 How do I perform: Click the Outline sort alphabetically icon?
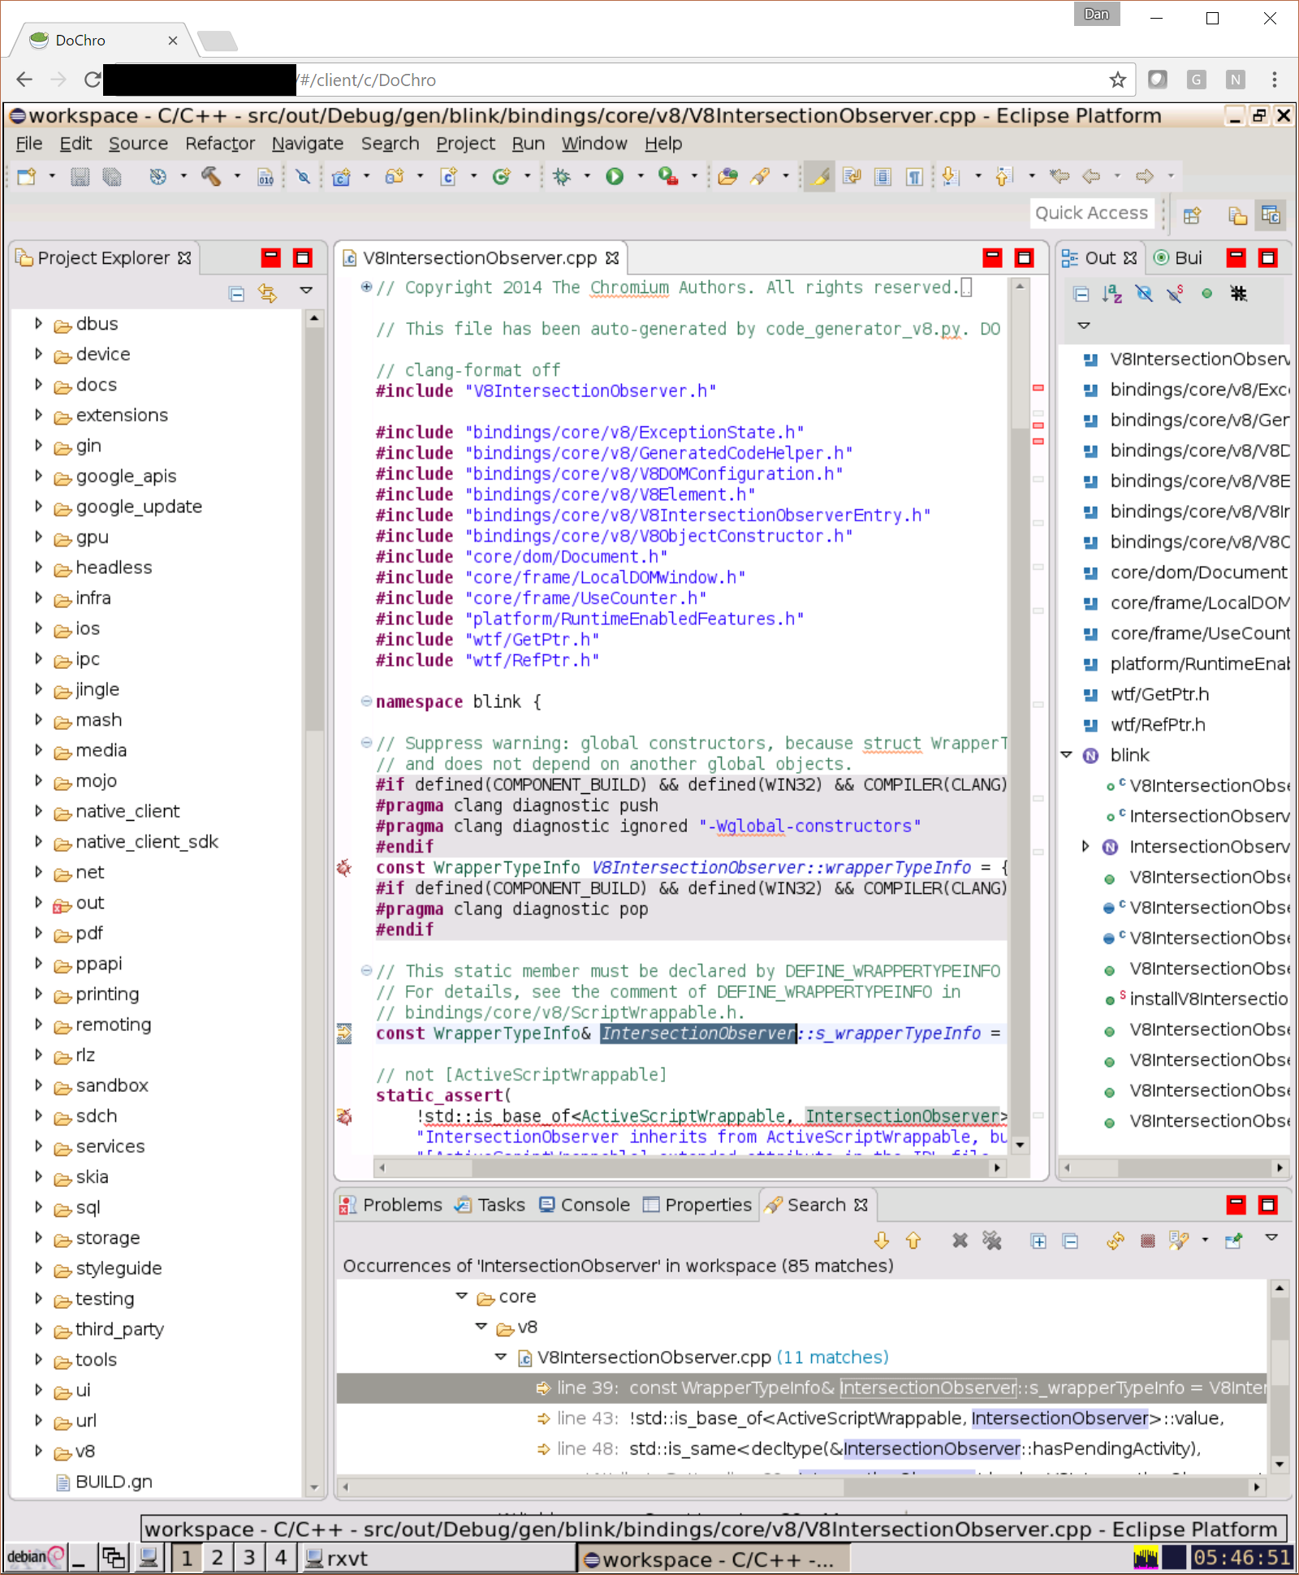coord(1112,294)
